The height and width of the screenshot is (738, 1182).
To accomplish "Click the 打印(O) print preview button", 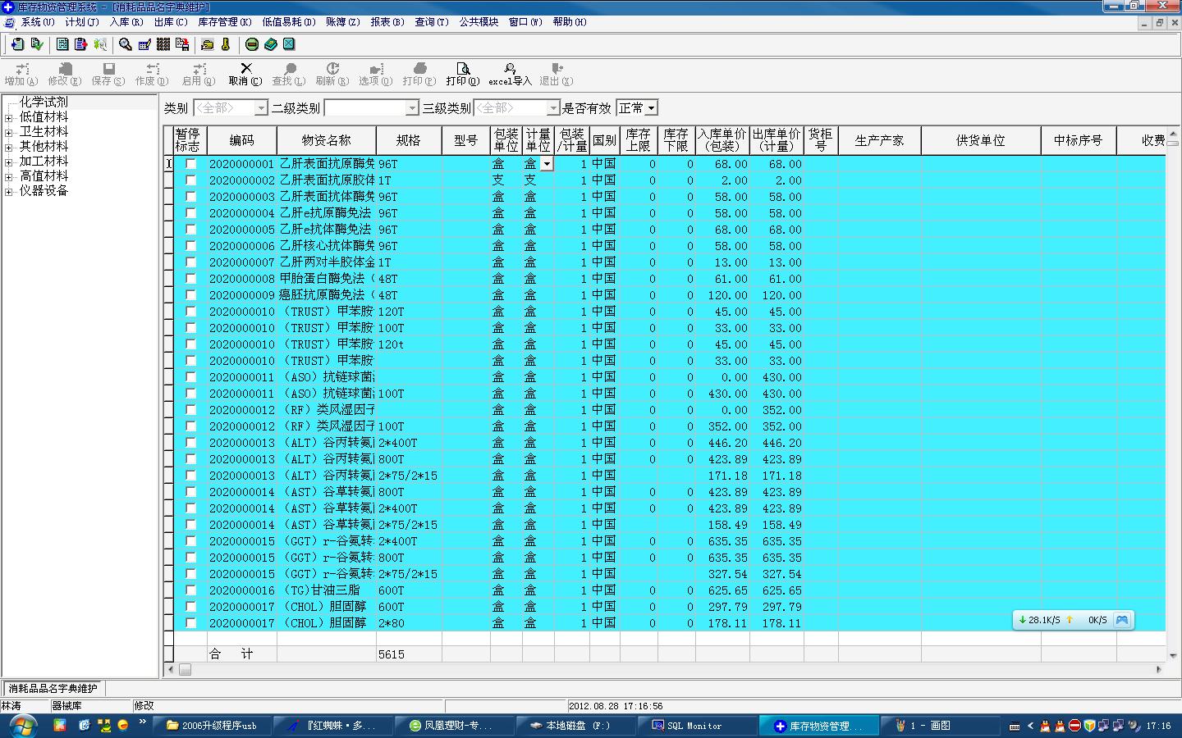I will tap(463, 75).
